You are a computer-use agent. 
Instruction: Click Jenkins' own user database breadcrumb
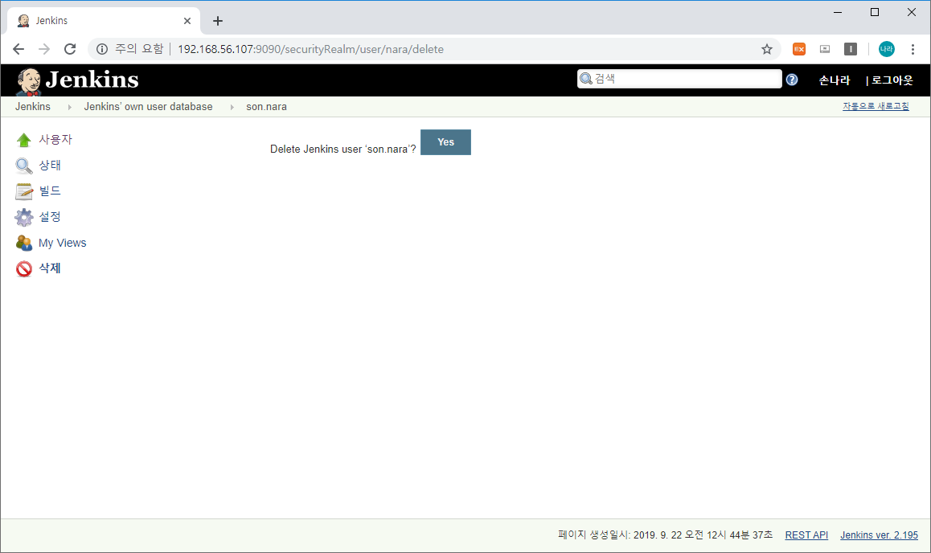(x=148, y=107)
